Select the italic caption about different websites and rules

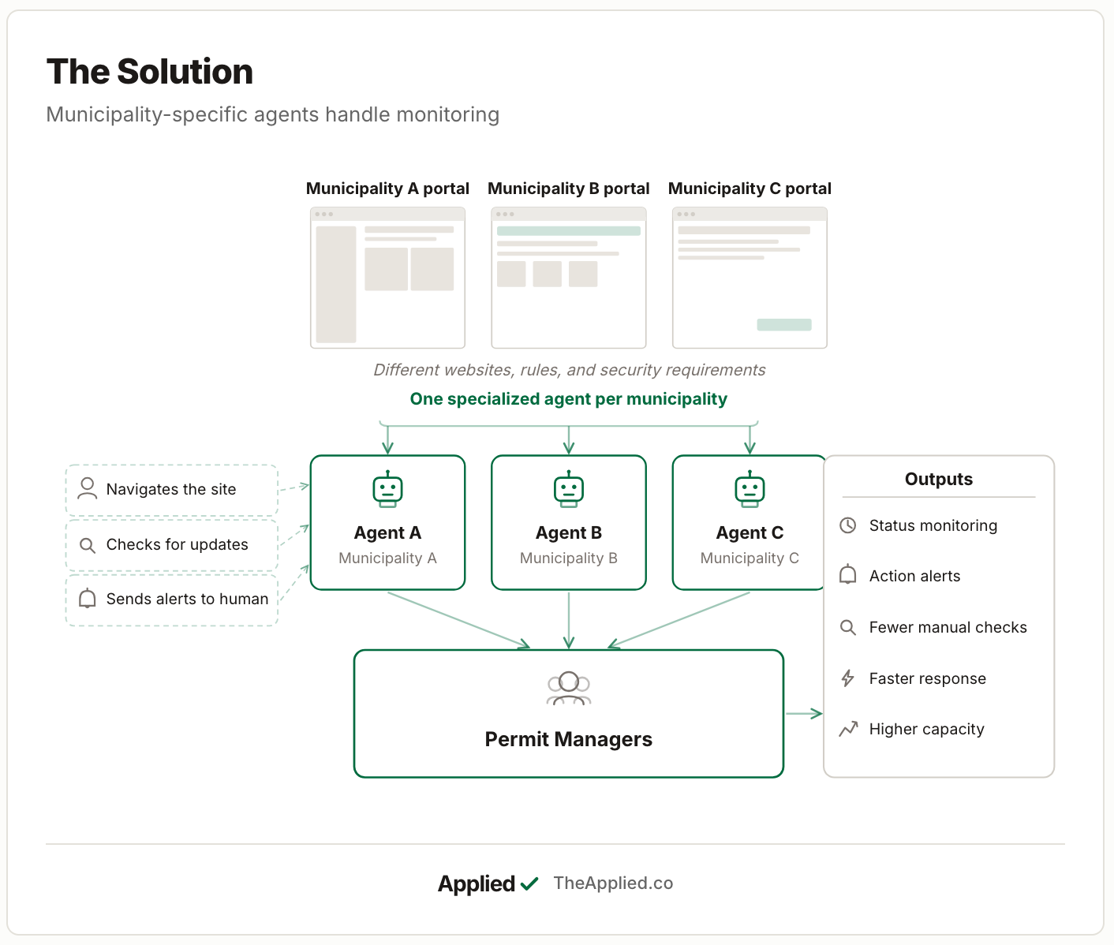pyautogui.click(x=569, y=370)
